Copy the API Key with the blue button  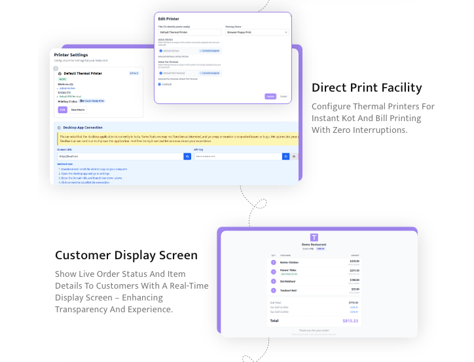pyautogui.click(x=285, y=156)
